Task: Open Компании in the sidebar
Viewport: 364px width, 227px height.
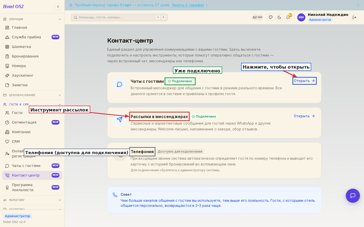Action: click(x=32, y=132)
